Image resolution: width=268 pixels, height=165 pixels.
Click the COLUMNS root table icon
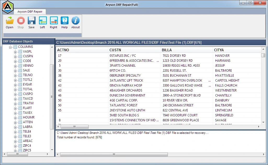coord(15,47)
